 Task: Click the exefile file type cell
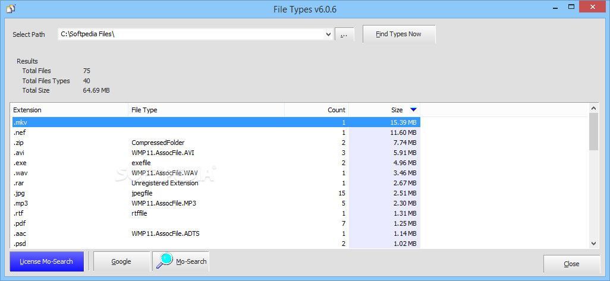pos(142,163)
